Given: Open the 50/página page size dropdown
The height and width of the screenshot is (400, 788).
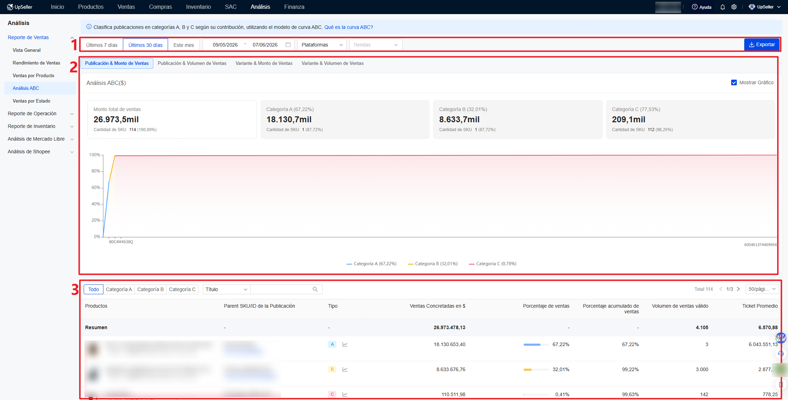Looking at the screenshot, I should pos(762,289).
